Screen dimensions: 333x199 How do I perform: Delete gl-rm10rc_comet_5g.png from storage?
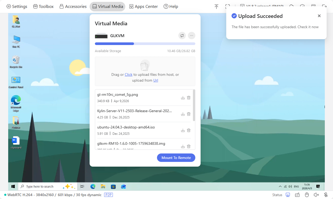click(x=188, y=98)
